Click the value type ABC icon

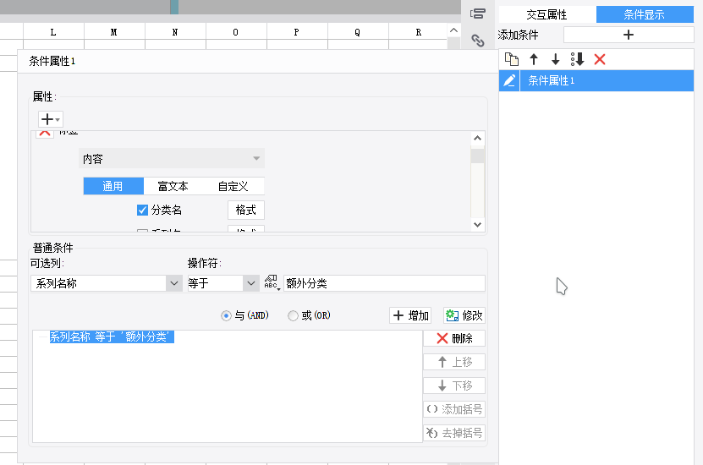point(272,283)
